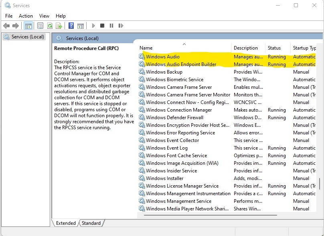Click Manual startup type of Windows Backup
Viewport: 324px width, 236px height.
pyautogui.click(x=301, y=72)
